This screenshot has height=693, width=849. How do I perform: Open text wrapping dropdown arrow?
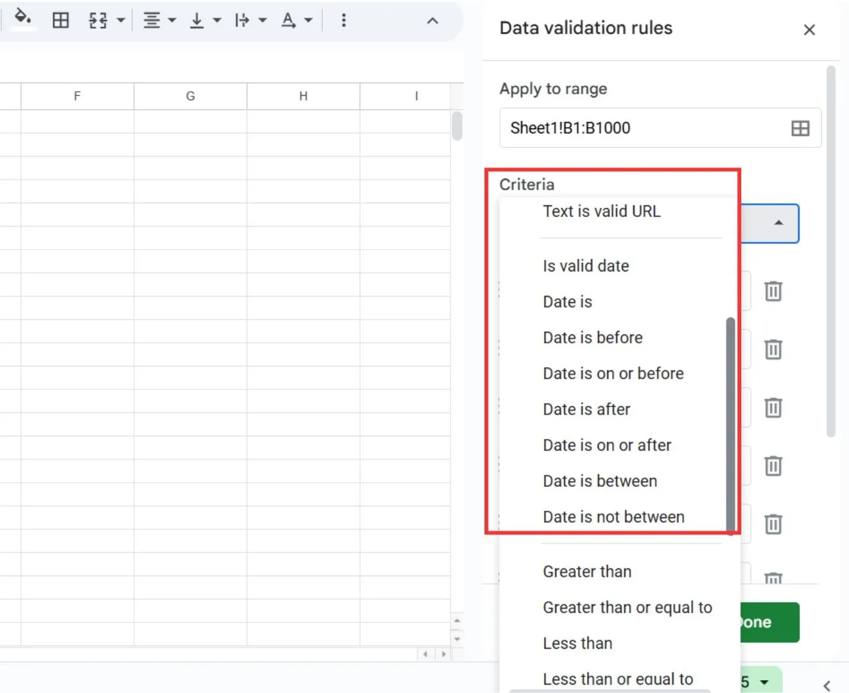262,21
